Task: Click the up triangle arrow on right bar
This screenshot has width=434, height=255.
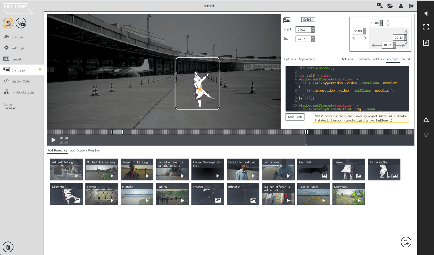Action: coord(426,120)
